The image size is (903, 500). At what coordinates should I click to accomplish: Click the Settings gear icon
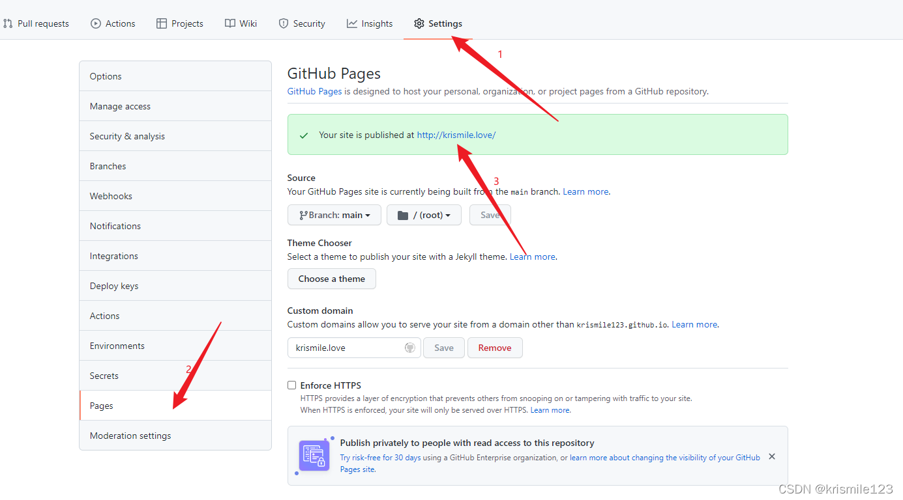419,23
